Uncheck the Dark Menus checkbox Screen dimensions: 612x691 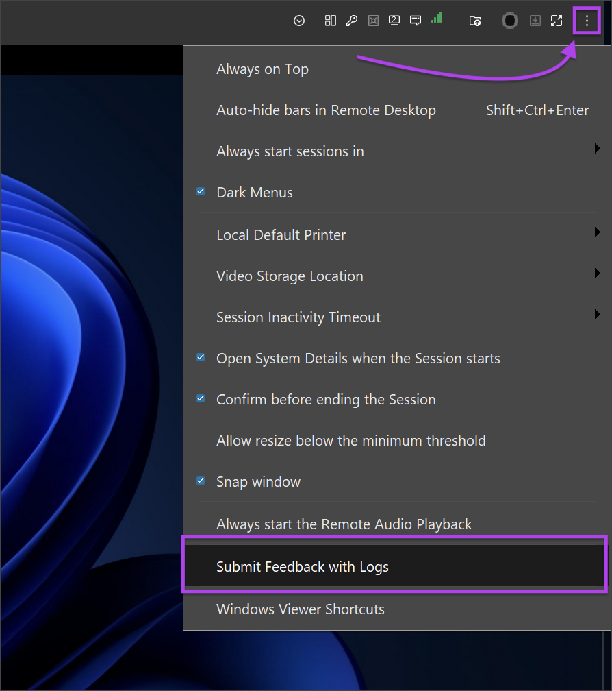[201, 192]
